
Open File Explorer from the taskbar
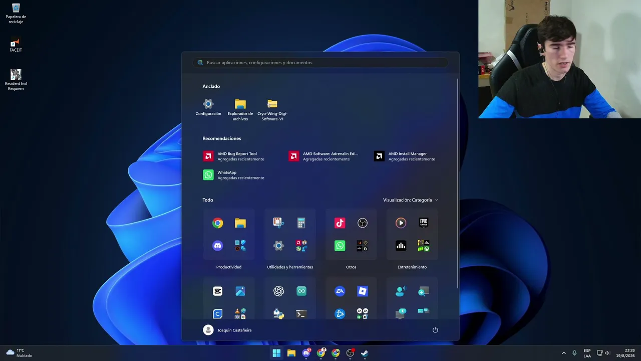[291, 353]
